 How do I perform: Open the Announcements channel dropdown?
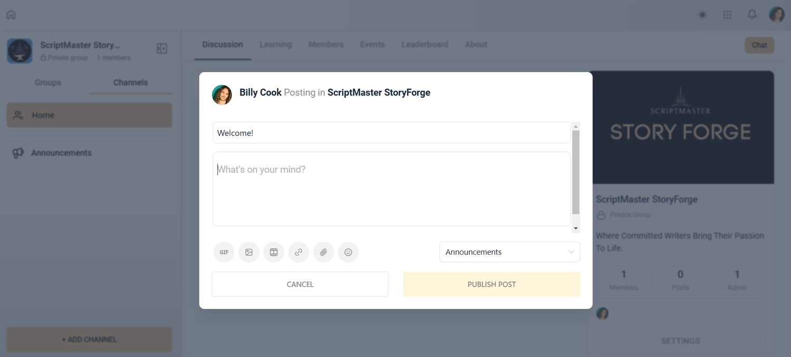[509, 252]
